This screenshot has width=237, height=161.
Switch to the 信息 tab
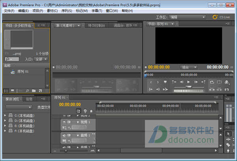(x=29, y=99)
